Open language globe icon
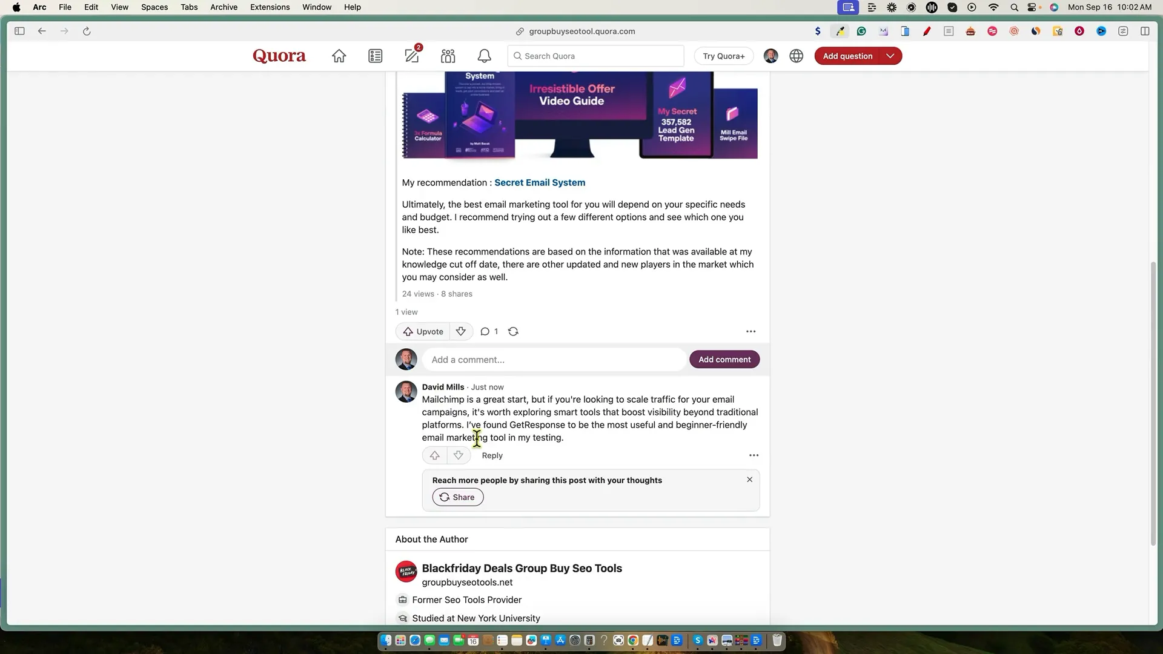Image resolution: width=1163 pixels, height=654 pixels. pos(796,56)
